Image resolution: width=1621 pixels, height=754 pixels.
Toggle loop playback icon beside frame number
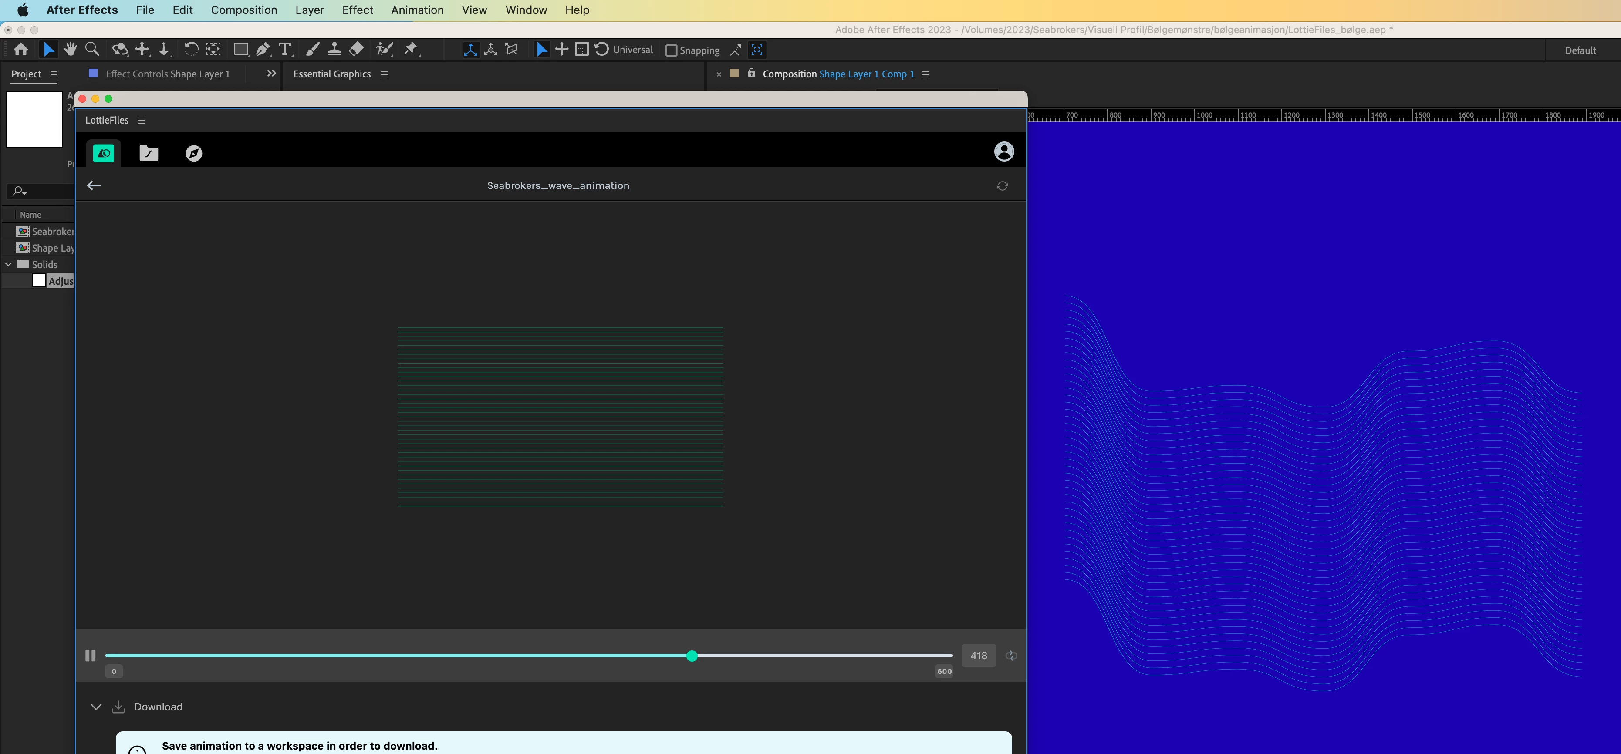[1011, 656]
